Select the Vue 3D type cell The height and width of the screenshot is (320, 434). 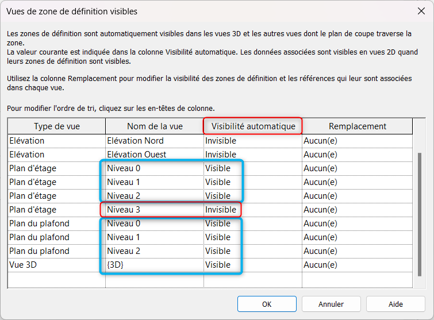(56, 265)
